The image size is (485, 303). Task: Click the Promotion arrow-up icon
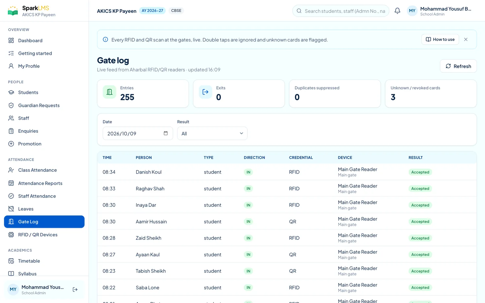coord(11,144)
